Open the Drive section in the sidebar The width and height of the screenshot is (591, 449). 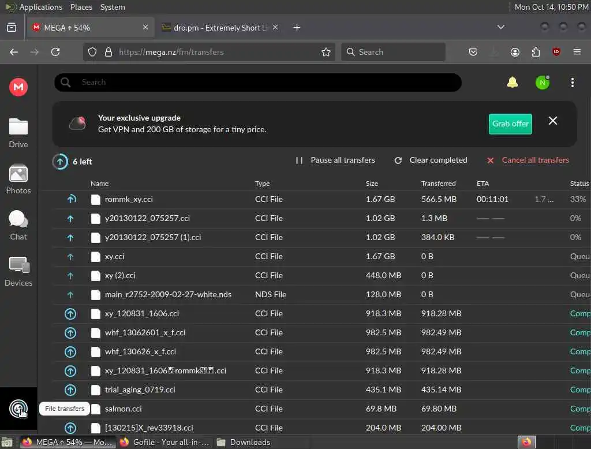[18, 133]
